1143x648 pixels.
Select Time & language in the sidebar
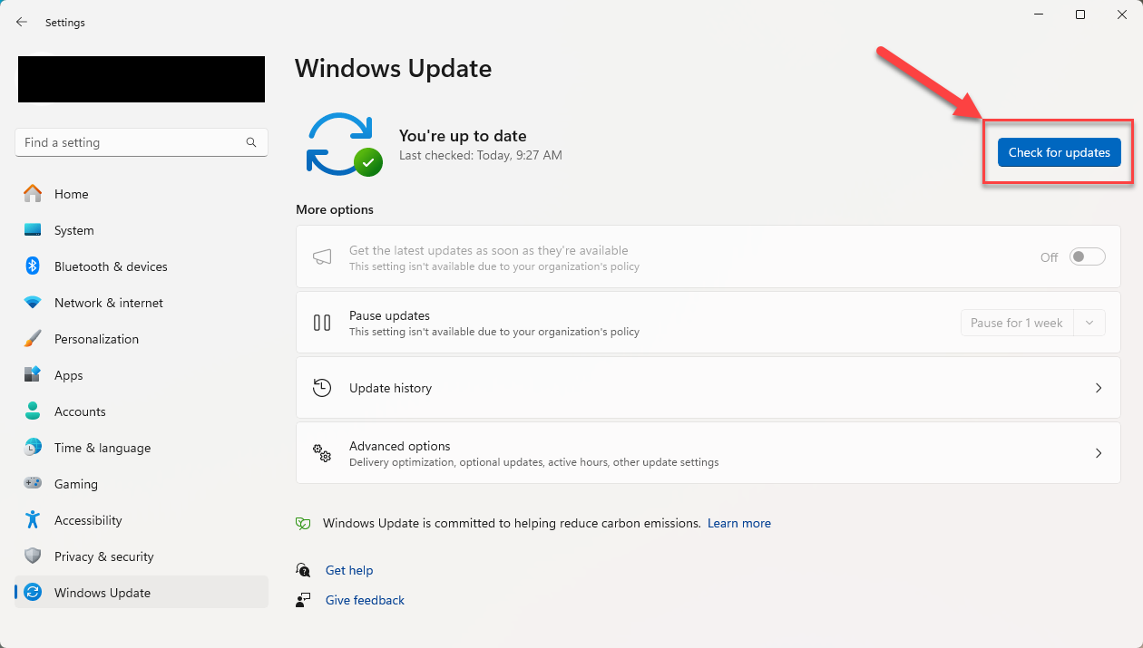tap(103, 448)
